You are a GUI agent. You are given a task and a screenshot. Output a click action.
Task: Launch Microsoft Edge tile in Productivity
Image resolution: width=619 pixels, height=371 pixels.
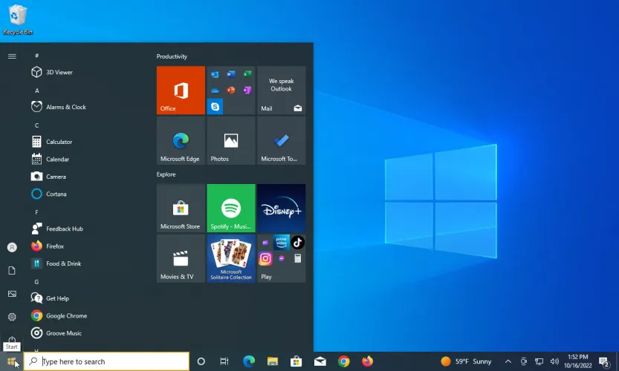click(x=181, y=140)
